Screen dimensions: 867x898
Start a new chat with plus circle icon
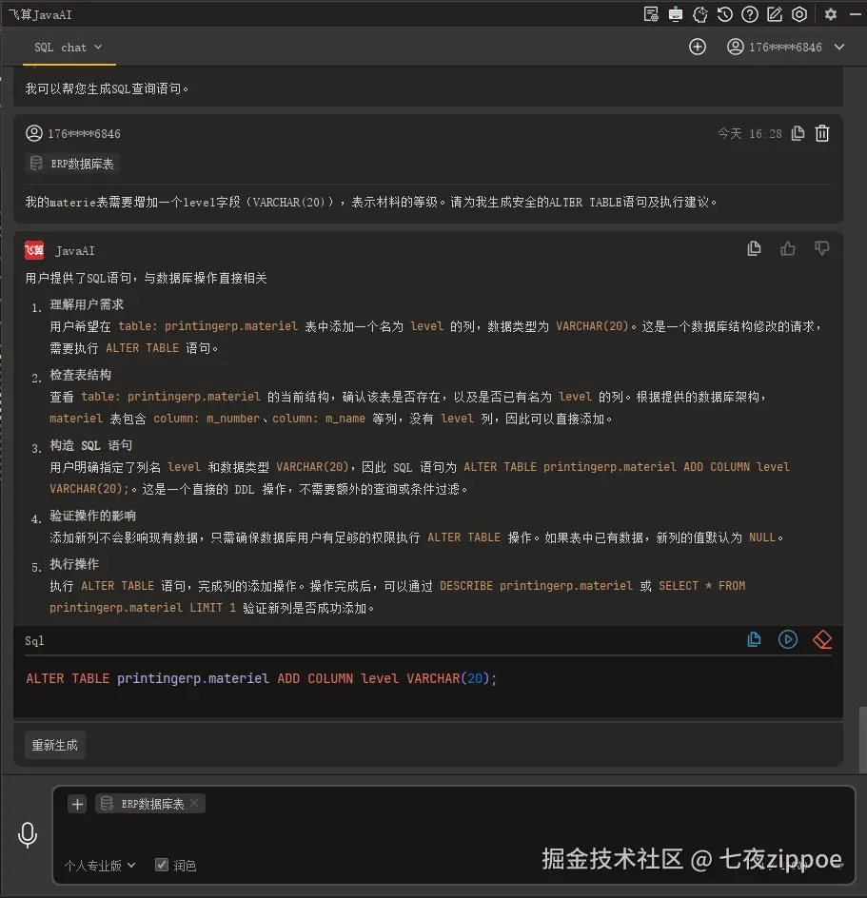pos(697,47)
